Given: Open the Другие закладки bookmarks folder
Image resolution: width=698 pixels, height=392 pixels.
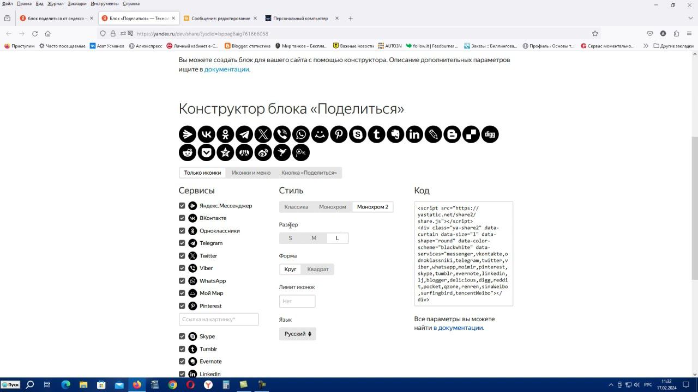Looking at the screenshot, I should [673, 46].
